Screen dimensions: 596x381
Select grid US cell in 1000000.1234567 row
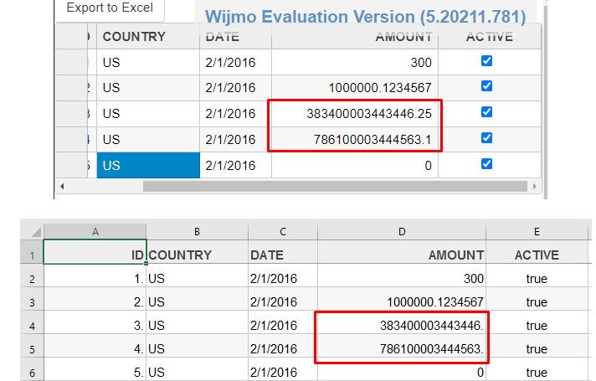point(148,88)
